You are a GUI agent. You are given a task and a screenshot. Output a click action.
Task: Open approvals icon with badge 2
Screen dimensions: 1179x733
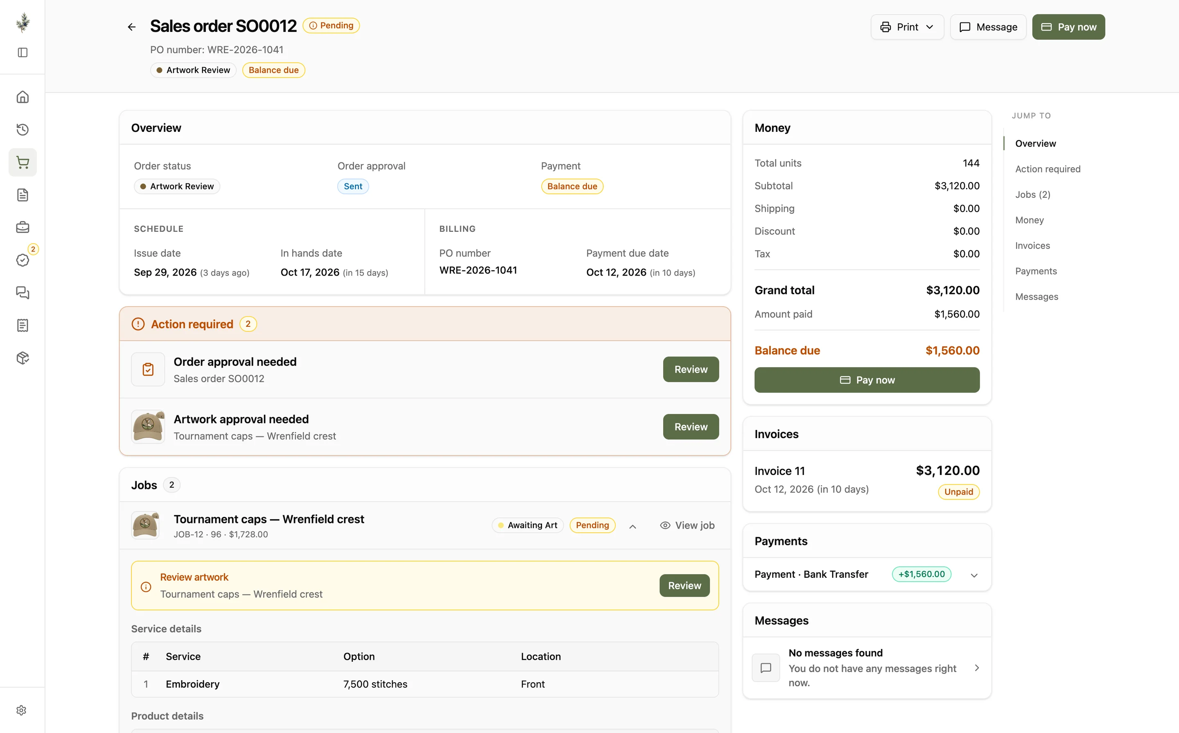23,260
